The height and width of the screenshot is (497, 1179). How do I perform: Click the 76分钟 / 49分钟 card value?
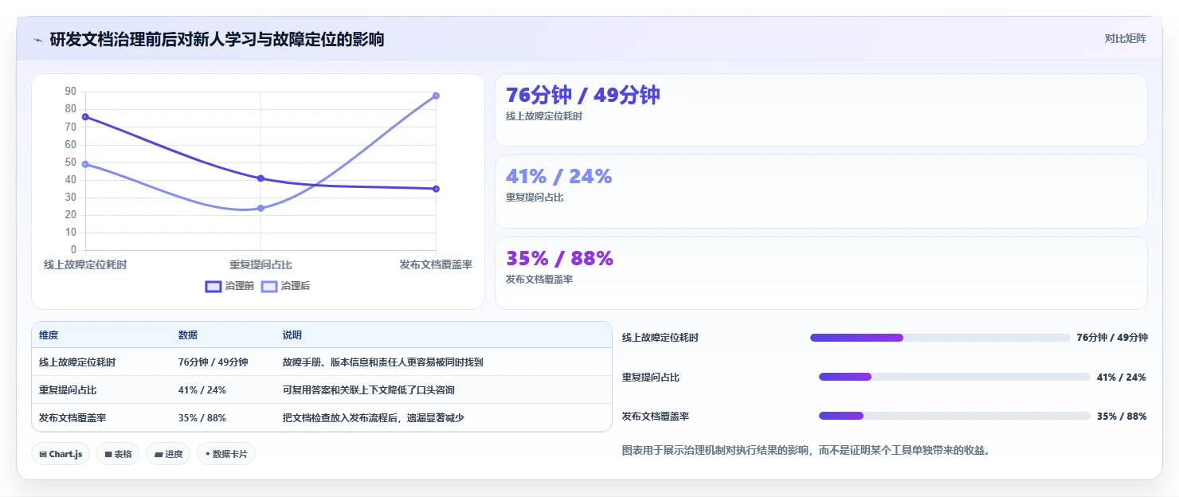(x=583, y=95)
